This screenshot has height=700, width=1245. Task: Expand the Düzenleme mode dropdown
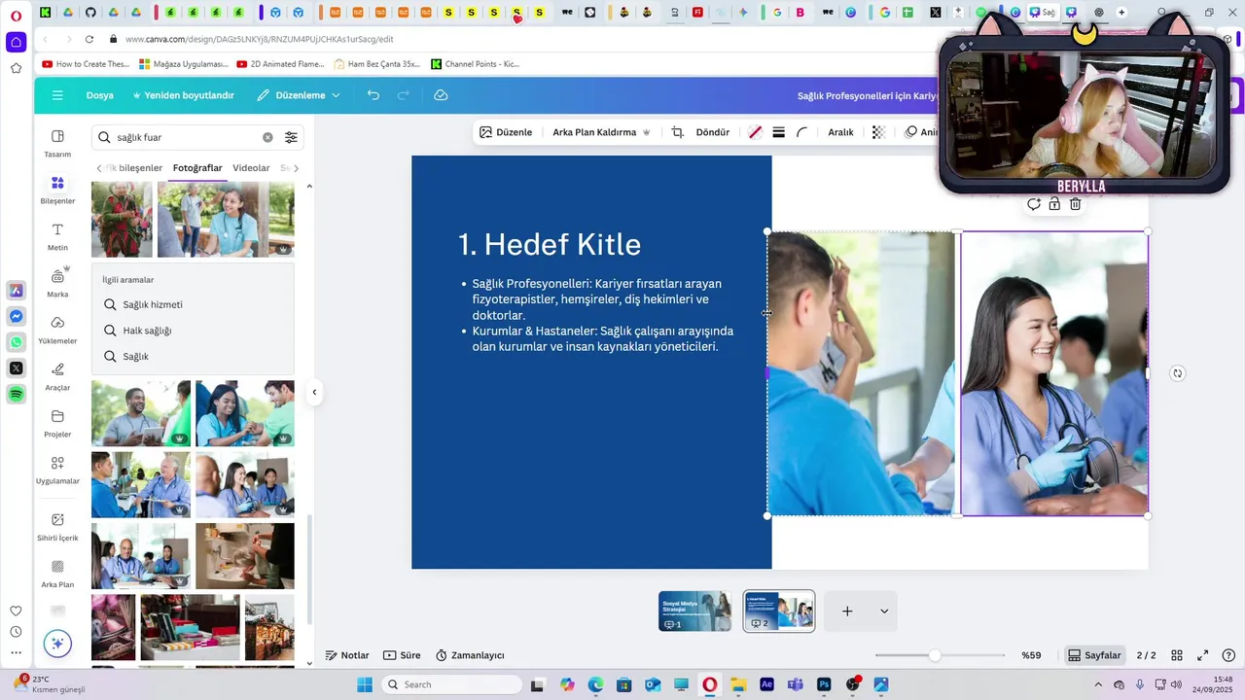pyautogui.click(x=299, y=95)
